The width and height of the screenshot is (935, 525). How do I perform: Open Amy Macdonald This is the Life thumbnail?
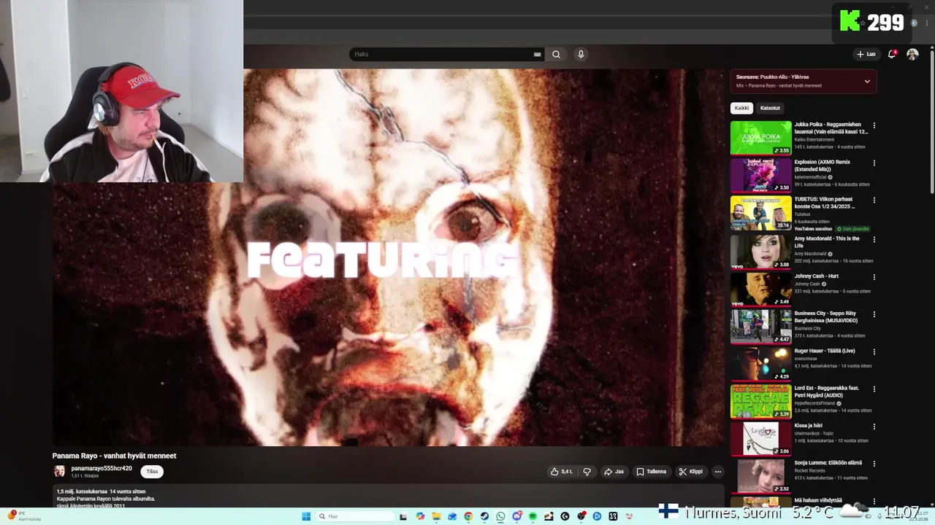tap(760, 252)
